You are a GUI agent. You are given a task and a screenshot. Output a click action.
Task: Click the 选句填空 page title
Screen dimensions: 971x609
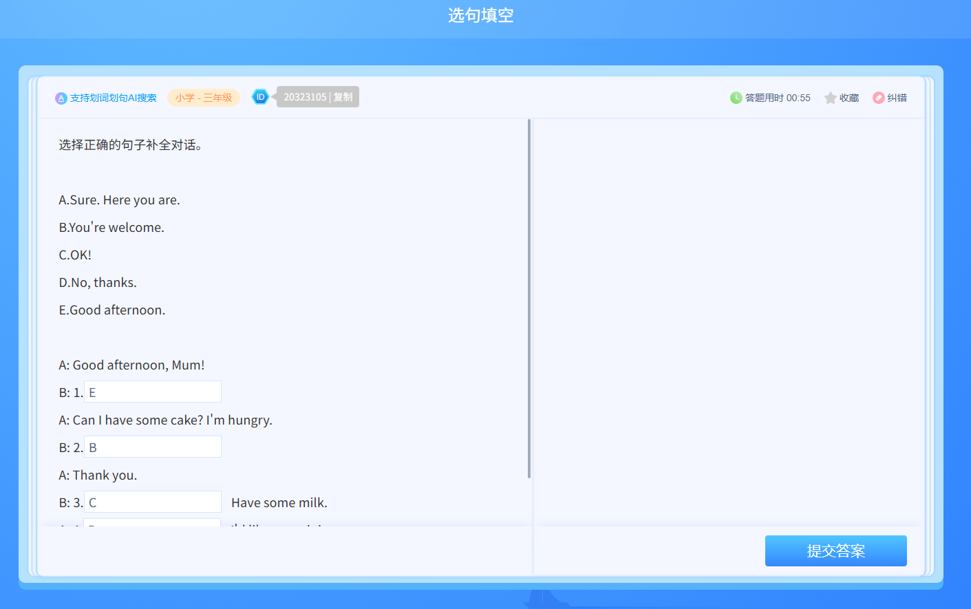tap(481, 15)
